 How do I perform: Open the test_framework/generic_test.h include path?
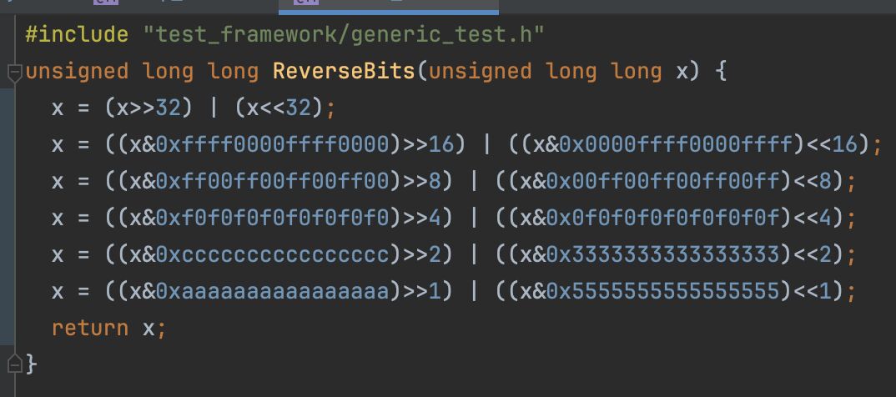tap(344, 35)
